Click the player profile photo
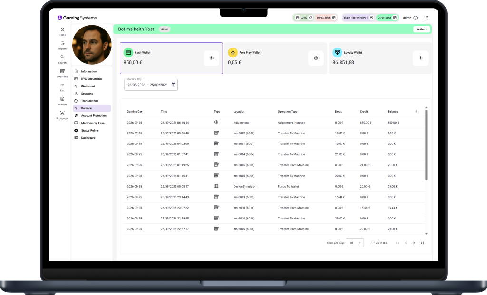 pyautogui.click(x=92, y=45)
